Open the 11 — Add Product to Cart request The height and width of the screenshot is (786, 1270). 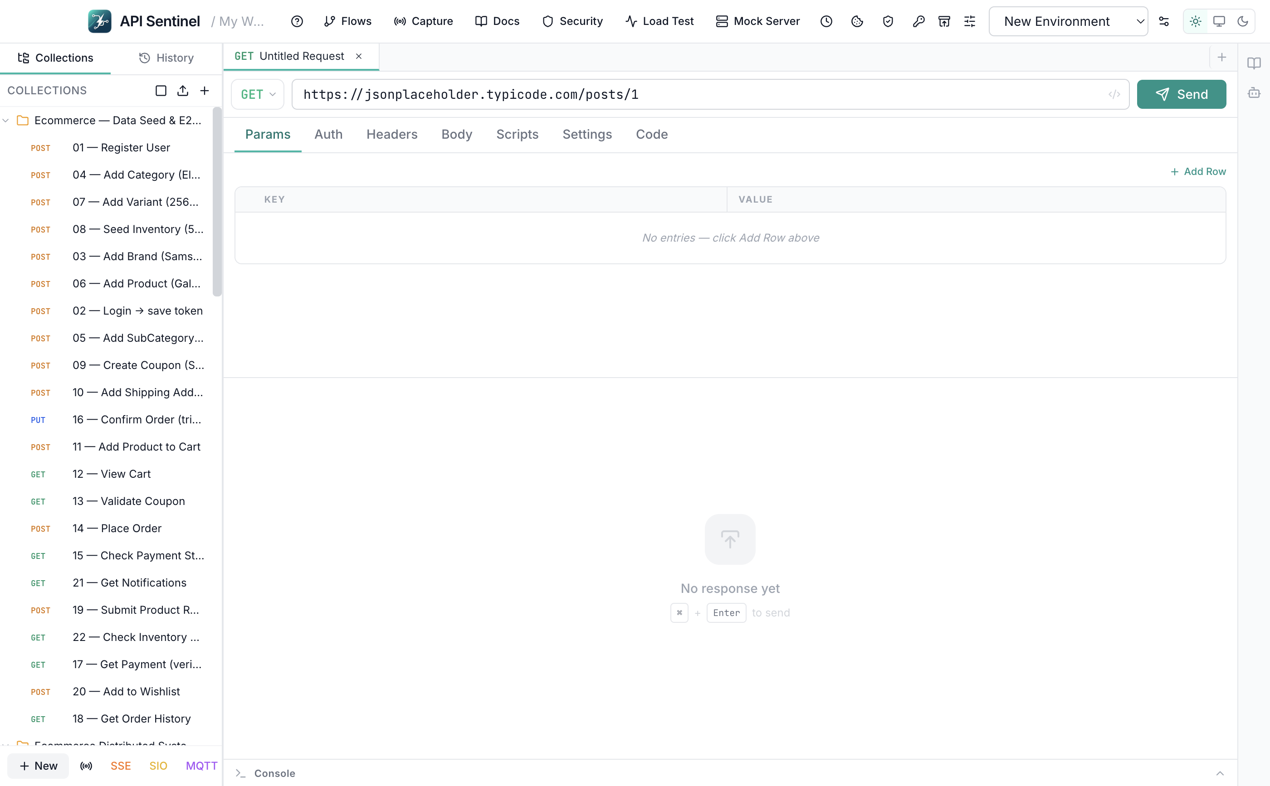[x=111, y=446]
